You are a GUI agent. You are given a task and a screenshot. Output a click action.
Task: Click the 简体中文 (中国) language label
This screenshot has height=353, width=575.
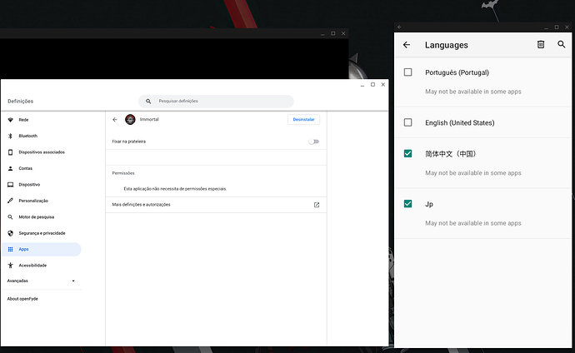pos(450,154)
